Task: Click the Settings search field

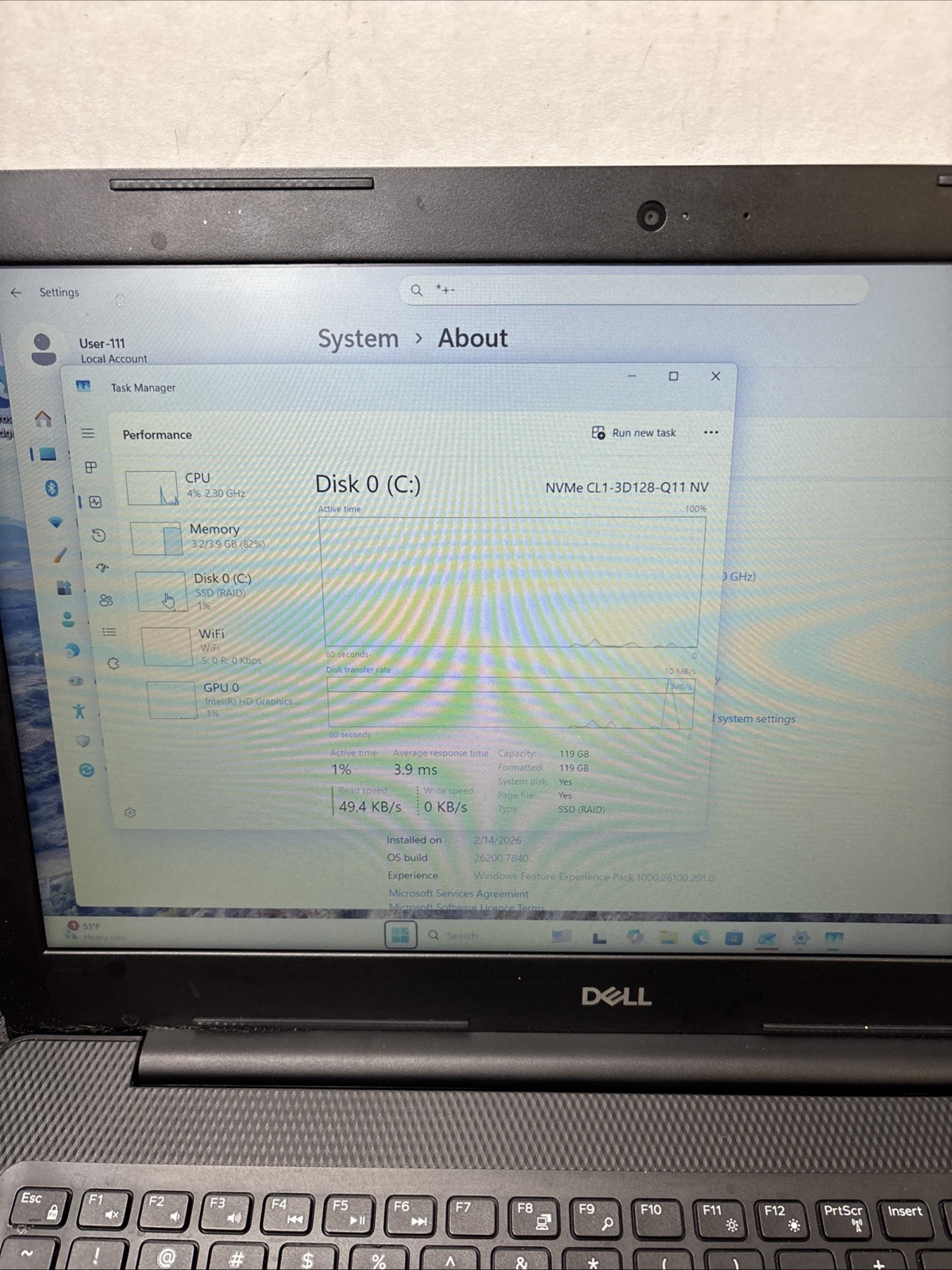Action: coord(633,290)
